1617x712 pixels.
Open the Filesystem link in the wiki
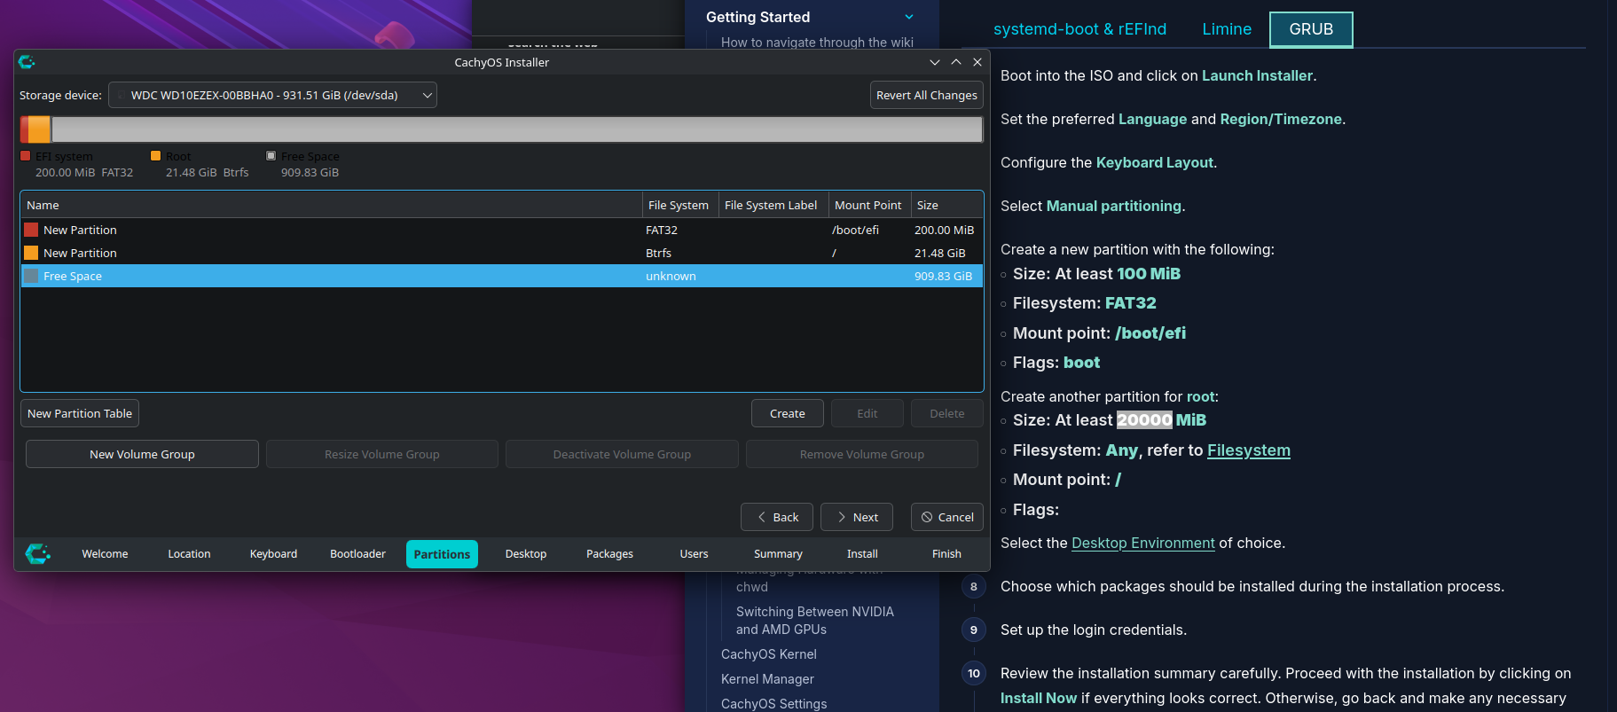(x=1248, y=450)
